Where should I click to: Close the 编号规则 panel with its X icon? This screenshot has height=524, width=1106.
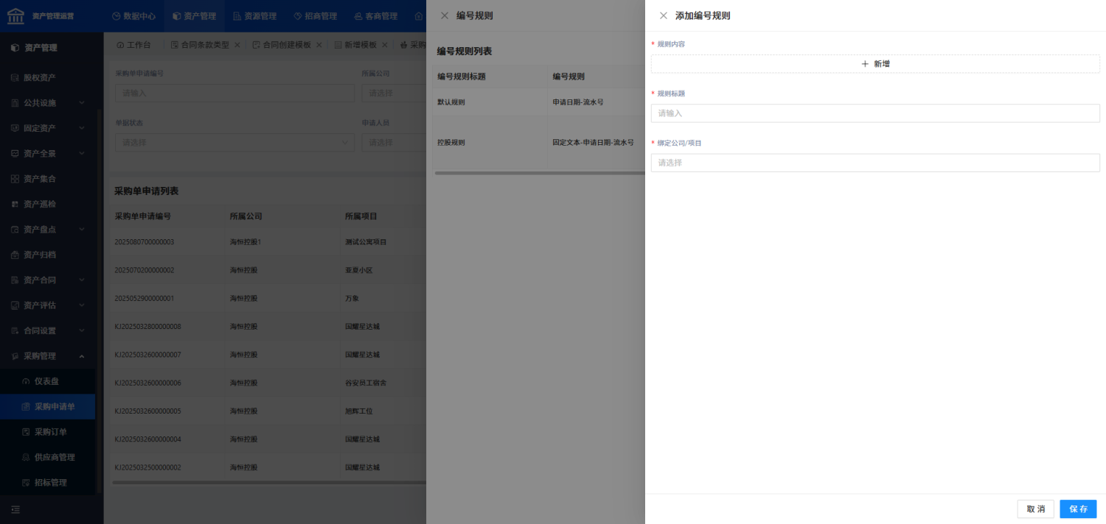[445, 15]
